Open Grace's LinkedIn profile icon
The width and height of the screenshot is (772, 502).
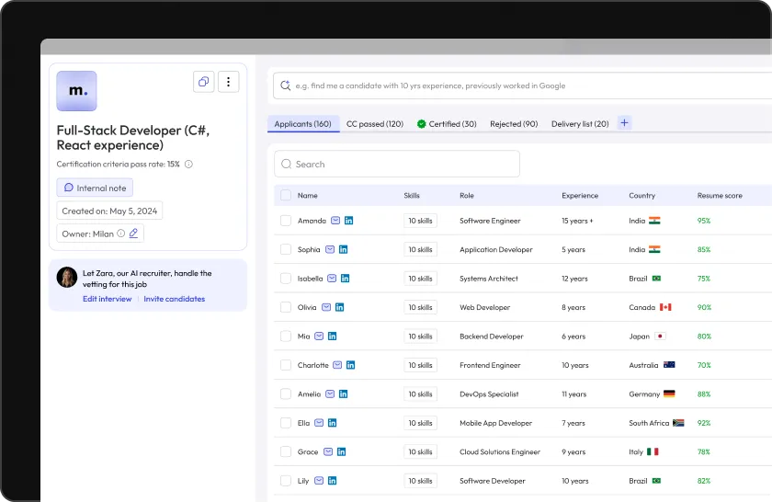coord(342,451)
